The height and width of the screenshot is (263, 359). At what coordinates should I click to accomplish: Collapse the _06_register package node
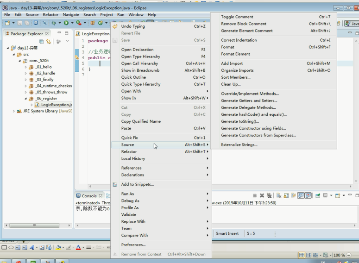pyautogui.click(x=26, y=99)
